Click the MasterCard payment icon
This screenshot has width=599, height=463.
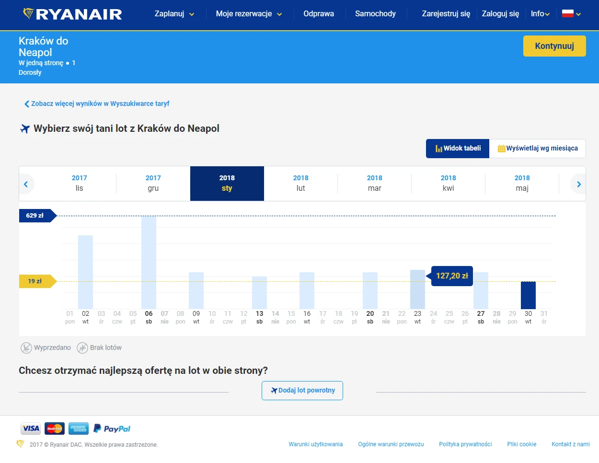click(55, 428)
